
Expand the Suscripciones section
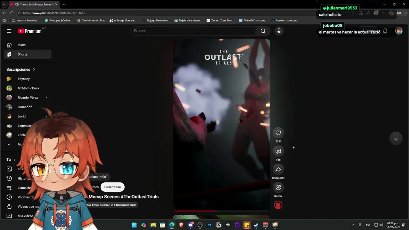(x=21, y=69)
